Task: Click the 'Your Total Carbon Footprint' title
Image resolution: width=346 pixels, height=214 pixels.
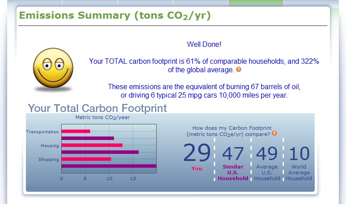Action: click(97, 108)
